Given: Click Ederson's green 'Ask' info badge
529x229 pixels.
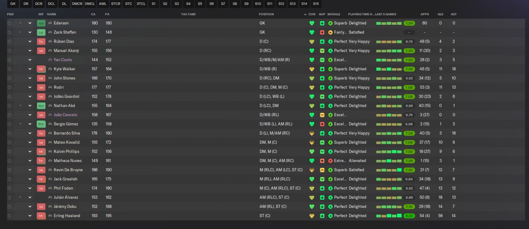Looking at the screenshot, I should (x=41, y=23).
